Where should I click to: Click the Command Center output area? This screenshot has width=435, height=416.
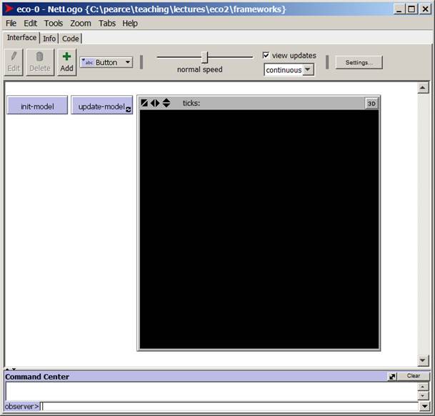coord(211,392)
